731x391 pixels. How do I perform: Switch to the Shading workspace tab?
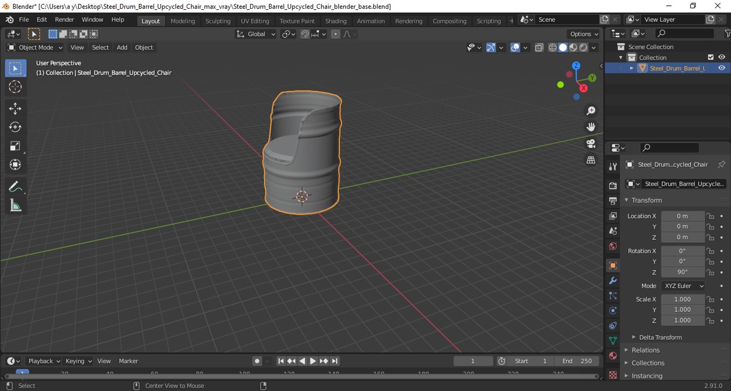point(336,21)
